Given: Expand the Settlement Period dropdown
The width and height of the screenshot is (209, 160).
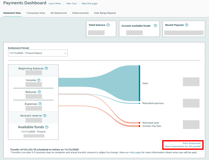Looking at the screenshot, I should pyautogui.click(x=38, y=53).
